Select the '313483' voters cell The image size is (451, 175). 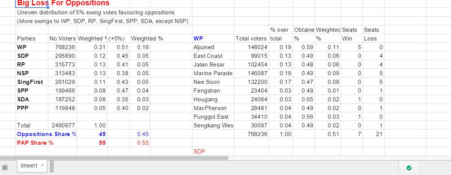pyautogui.click(x=62, y=73)
